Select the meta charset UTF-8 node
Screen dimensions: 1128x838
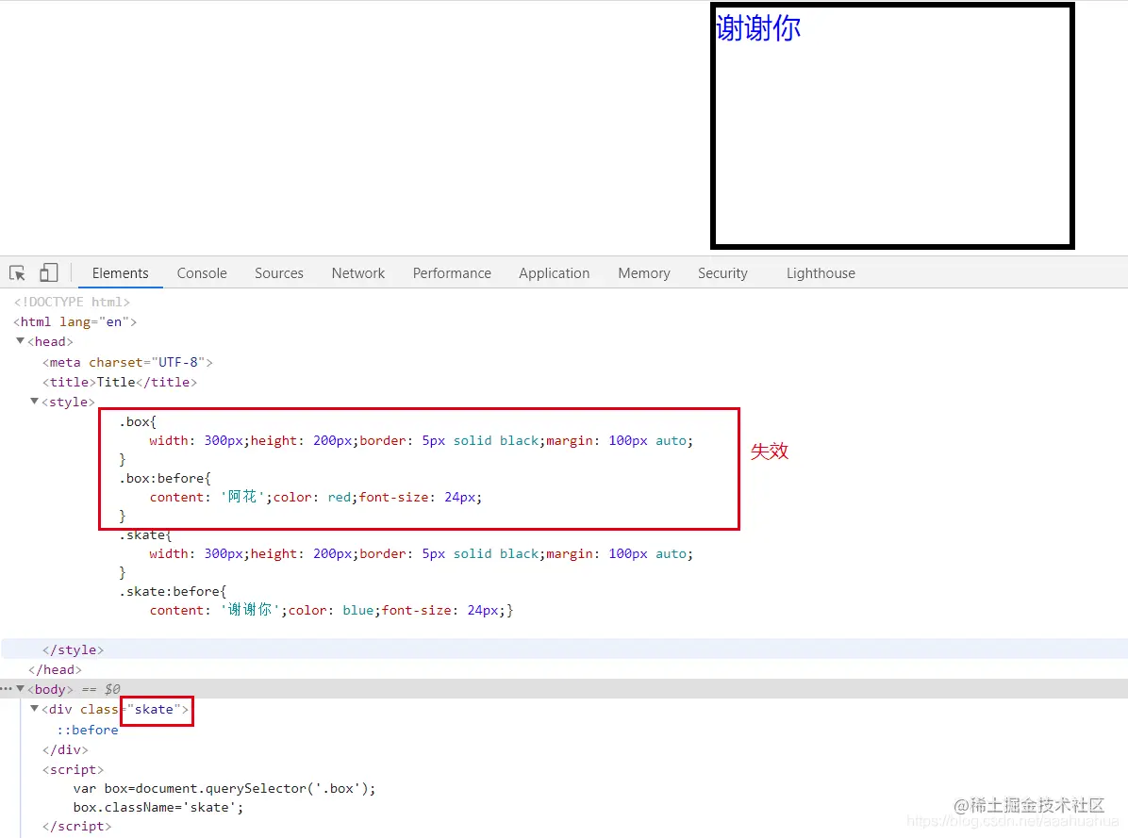pyautogui.click(x=127, y=362)
